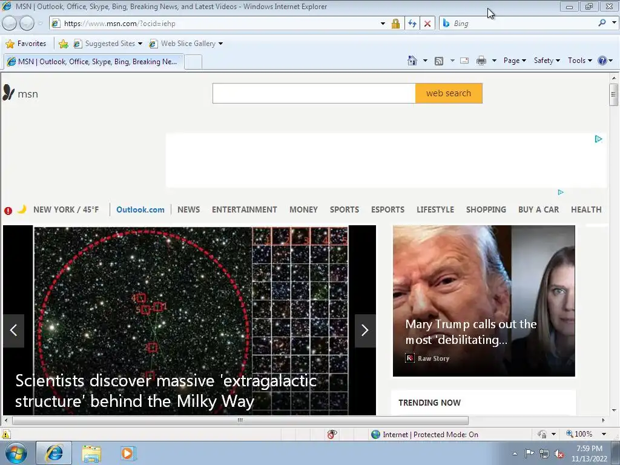Click the blue Help question mark icon
620x465 pixels.
[602, 61]
